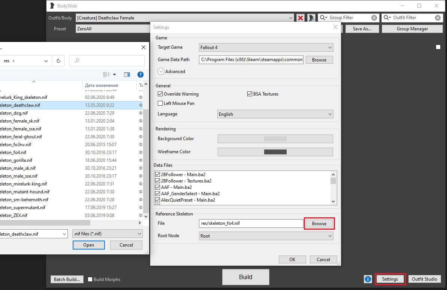Open help with the blue question icon

point(140,75)
